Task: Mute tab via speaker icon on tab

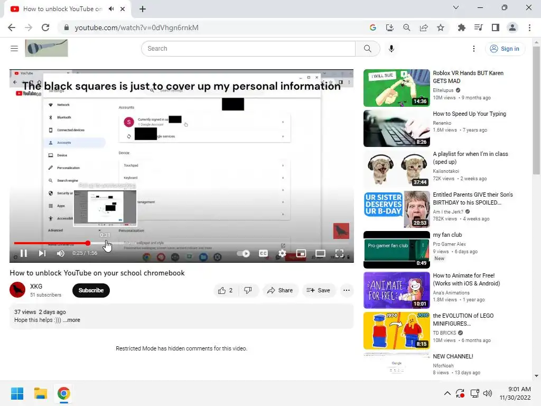Action: [111, 9]
